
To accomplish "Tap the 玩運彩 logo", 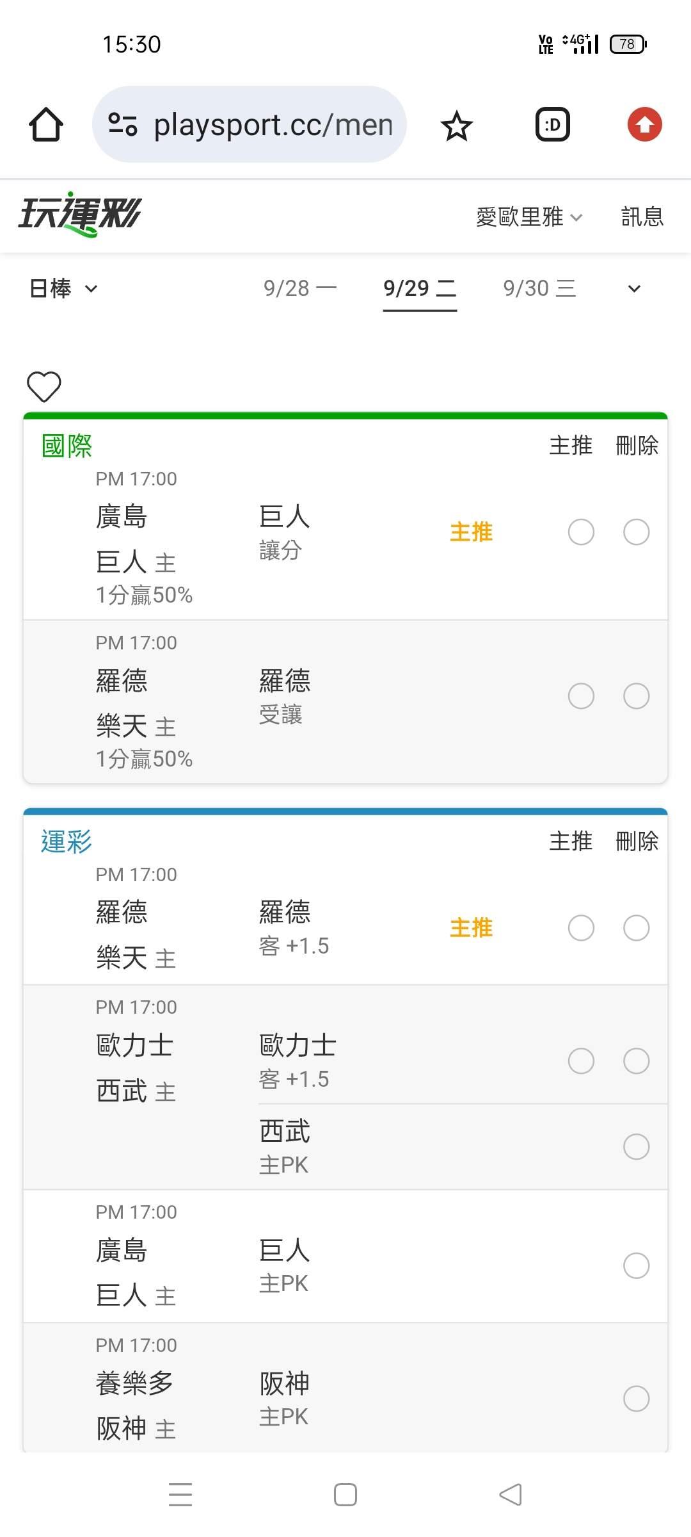I will [79, 215].
